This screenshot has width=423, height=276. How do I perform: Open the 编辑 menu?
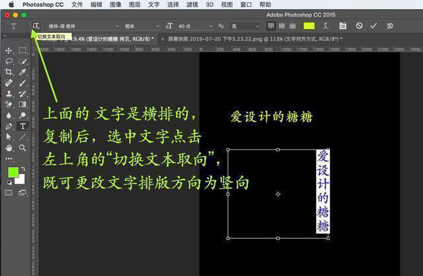(x=96, y=5)
